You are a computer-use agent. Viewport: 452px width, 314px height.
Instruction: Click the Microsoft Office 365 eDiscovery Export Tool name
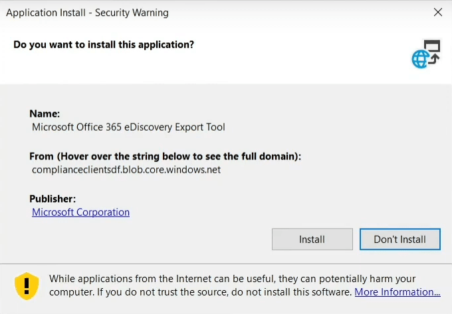click(x=128, y=127)
